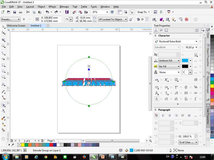Select the Extrude tool in toolbox
Viewport: 214px width, 160px height.
(3, 105)
